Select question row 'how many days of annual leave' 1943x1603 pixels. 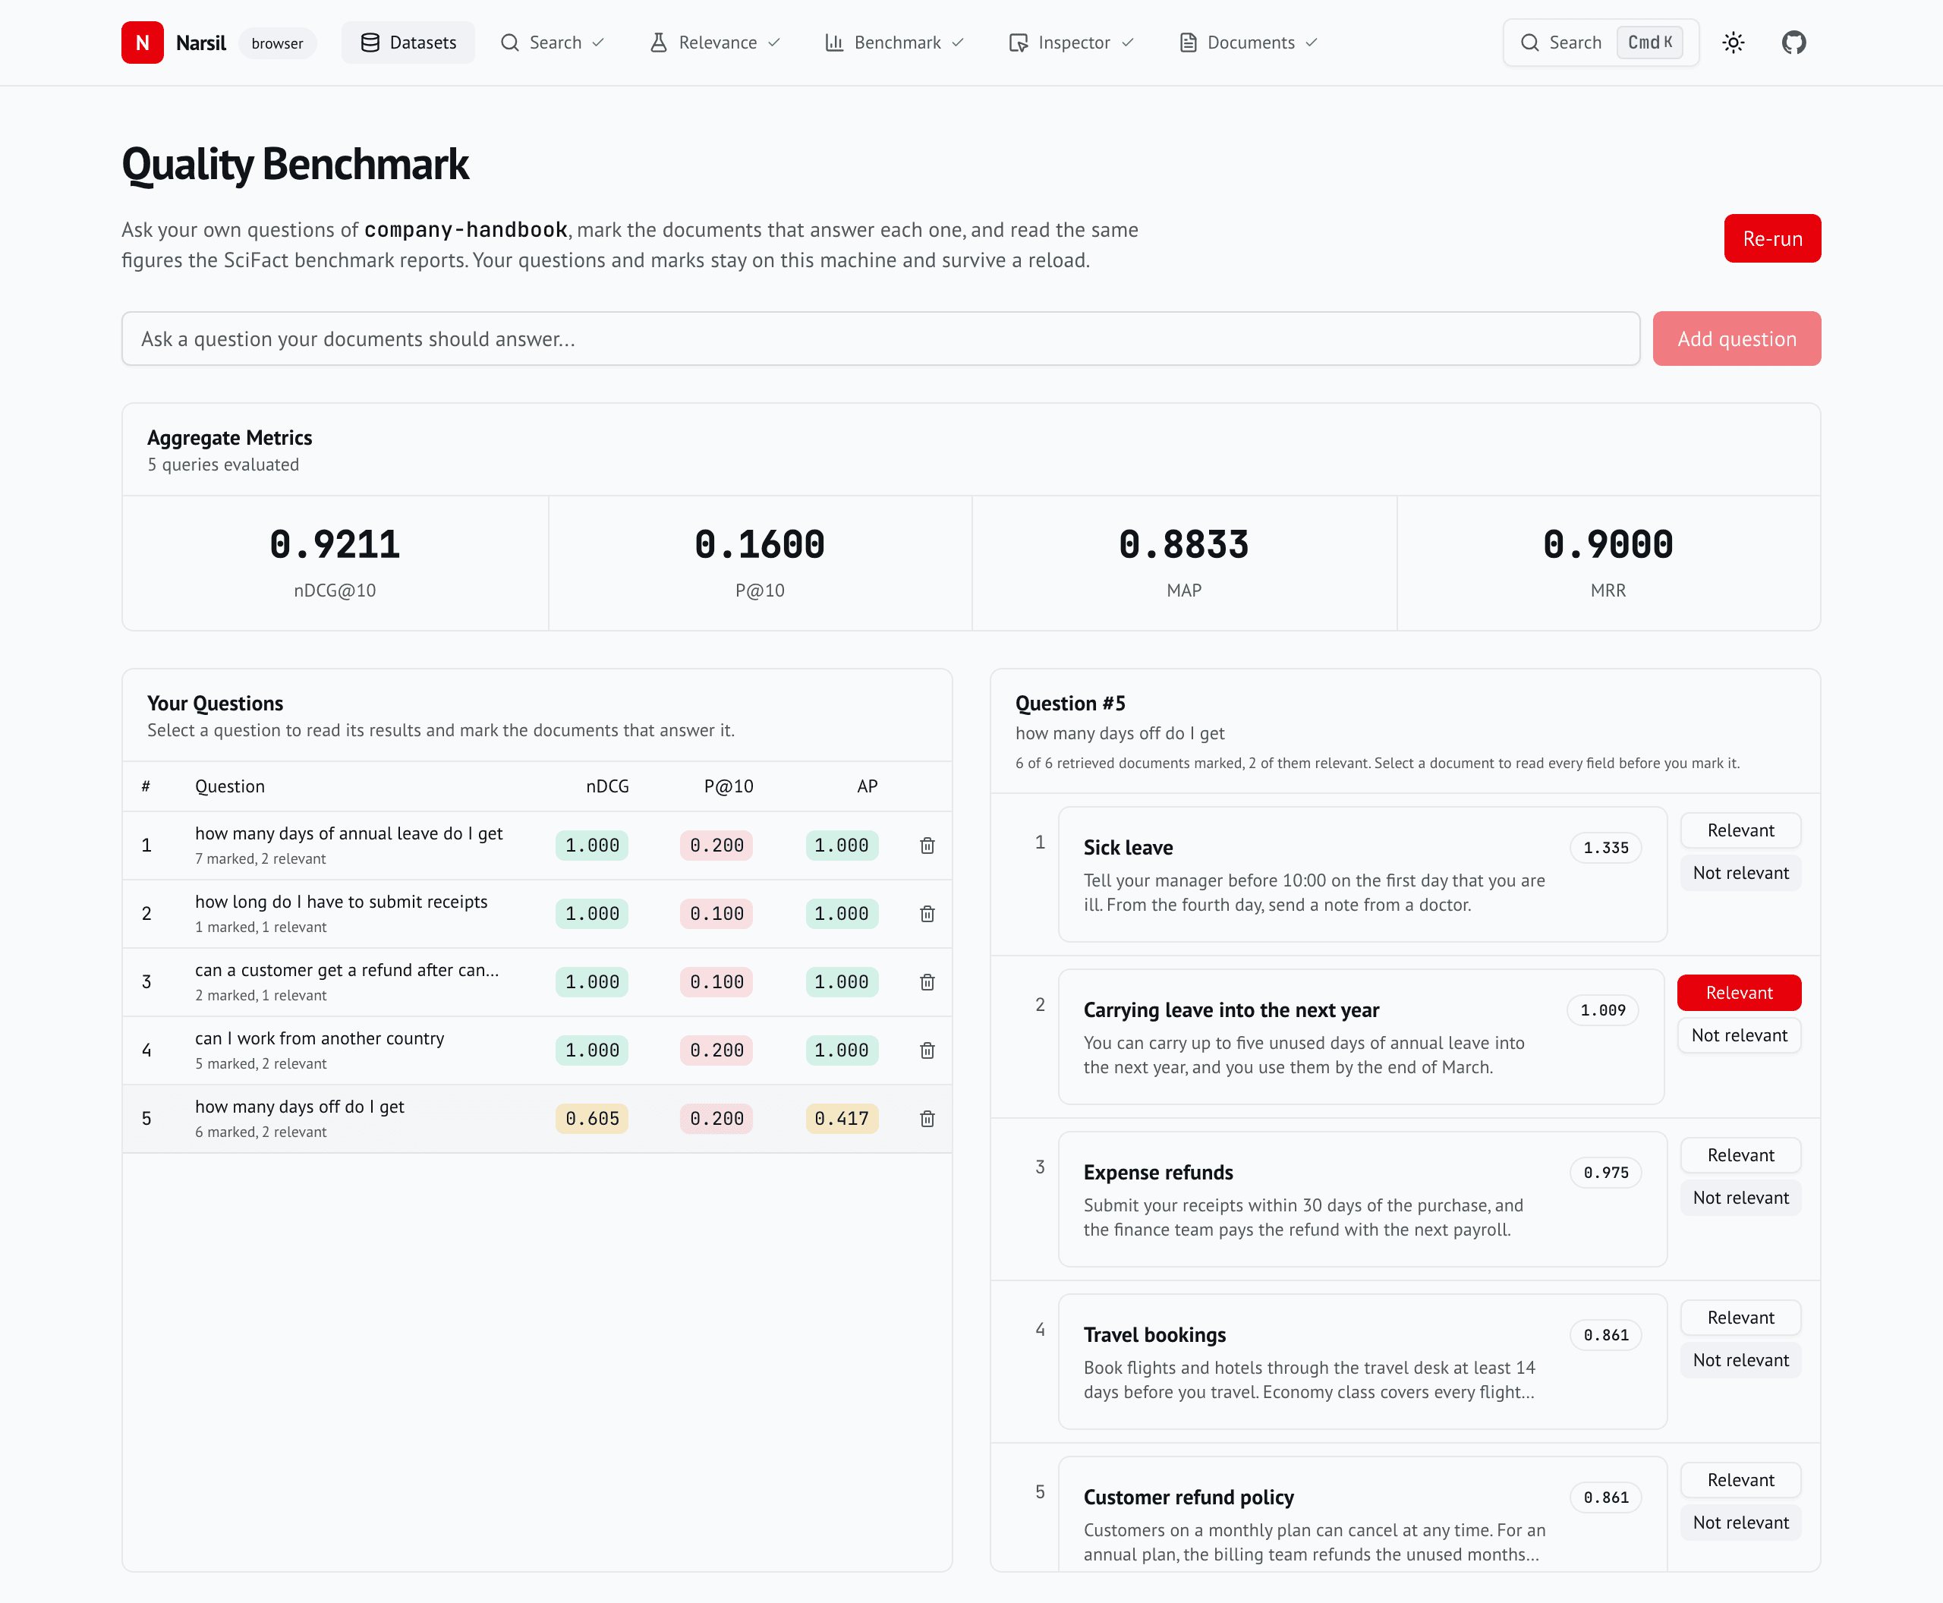tap(537, 846)
